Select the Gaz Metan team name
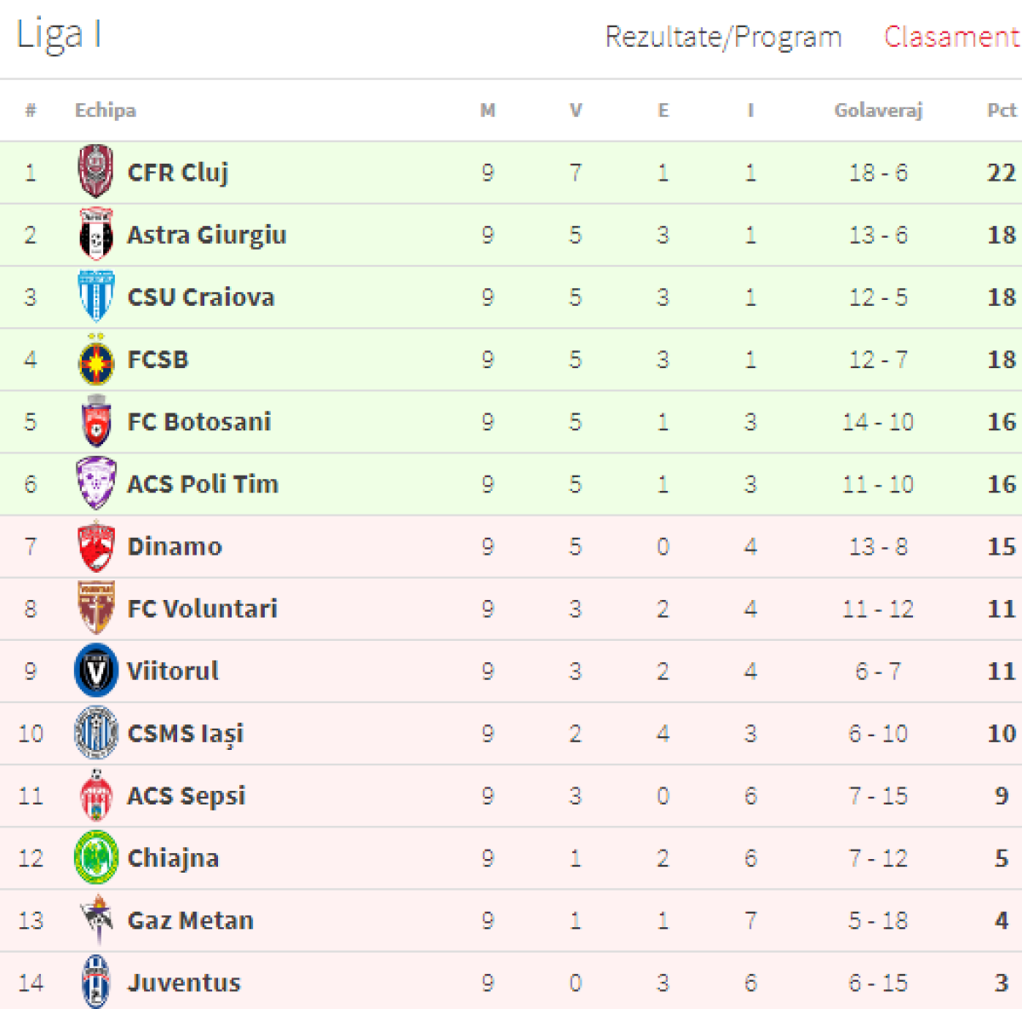Screen dimensions: 1022x1009 click(x=190, y=920)
